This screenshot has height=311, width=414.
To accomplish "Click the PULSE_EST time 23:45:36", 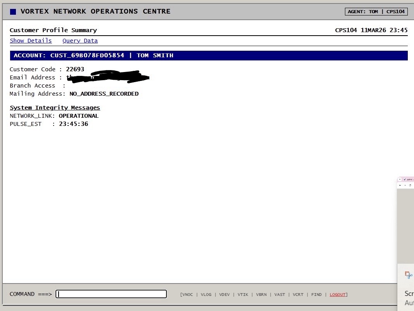I will point(73,124).
